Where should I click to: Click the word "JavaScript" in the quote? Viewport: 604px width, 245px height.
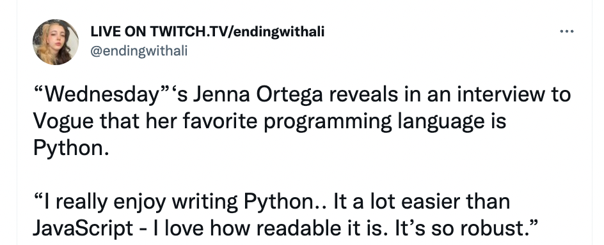click(83, 229)
